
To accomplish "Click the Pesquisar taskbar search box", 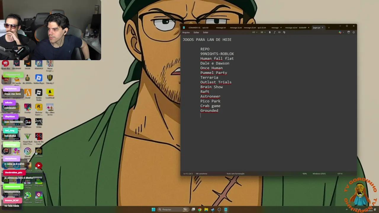I will tap(174, 209).
